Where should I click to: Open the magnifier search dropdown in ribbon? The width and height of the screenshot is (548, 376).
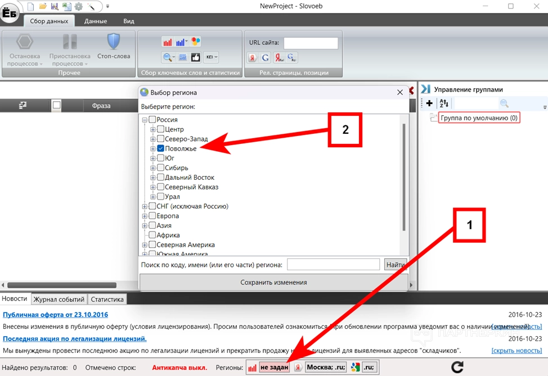169,57
